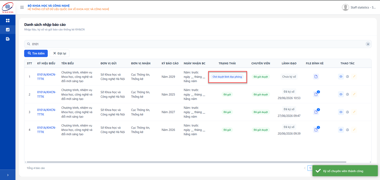This screenshot has height=180, width=380.
Task: Click Chưa ký số badge in row 1
Action: (x=289, y=76)
